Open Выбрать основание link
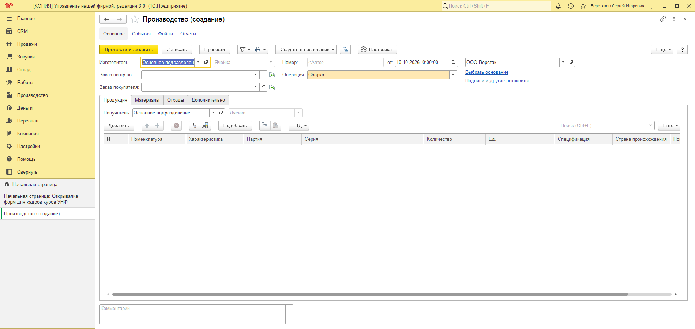695x329 pixels. (x=487, y=72)
